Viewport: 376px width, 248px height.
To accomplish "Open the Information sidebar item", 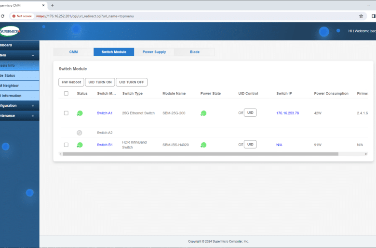I will point(20,96).
